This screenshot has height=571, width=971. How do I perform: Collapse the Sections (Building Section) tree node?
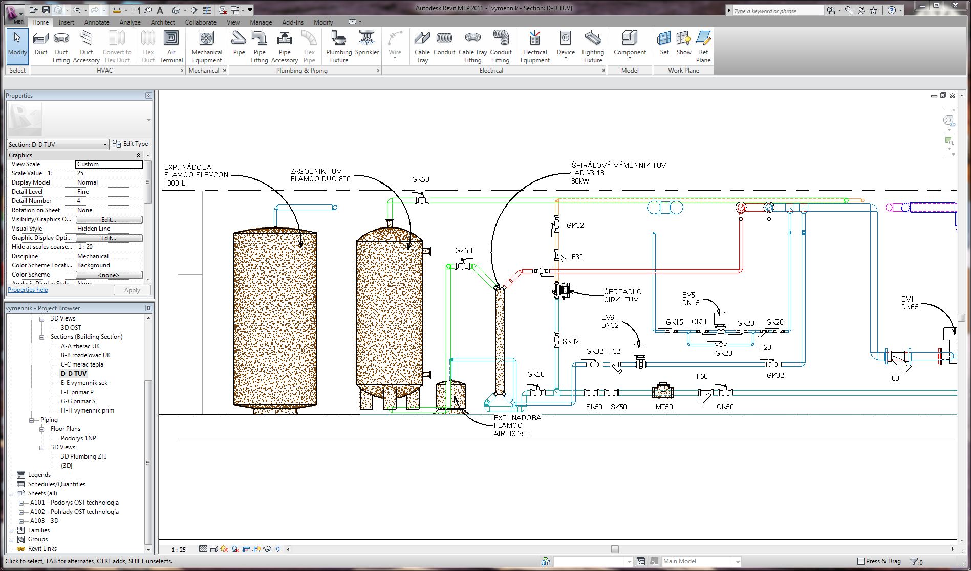(x=42, y=337)
